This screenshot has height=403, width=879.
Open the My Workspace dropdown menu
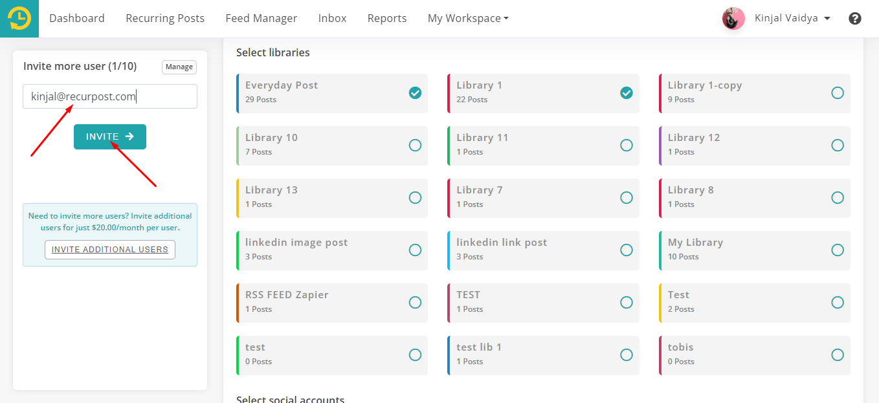click(x=468, y=18)
